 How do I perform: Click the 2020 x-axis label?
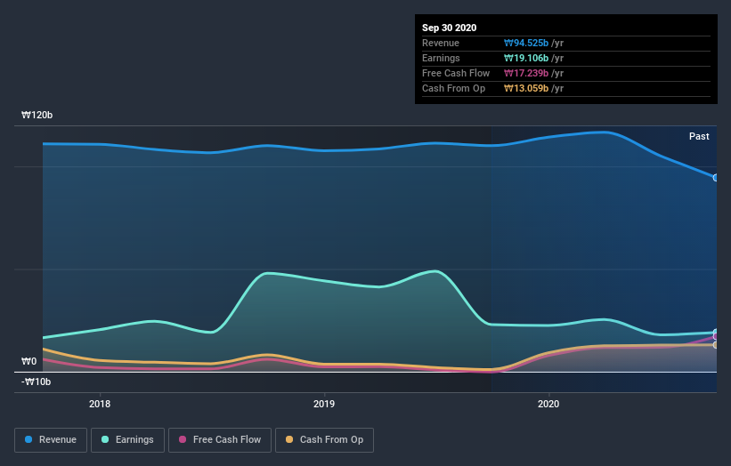coord(548,404)
